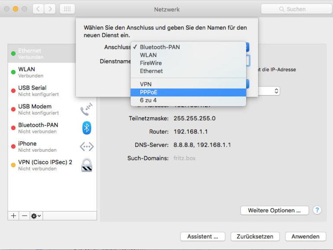Select USB Modem in service list
This screenshot has height=250, width=333.
point(52,109)
